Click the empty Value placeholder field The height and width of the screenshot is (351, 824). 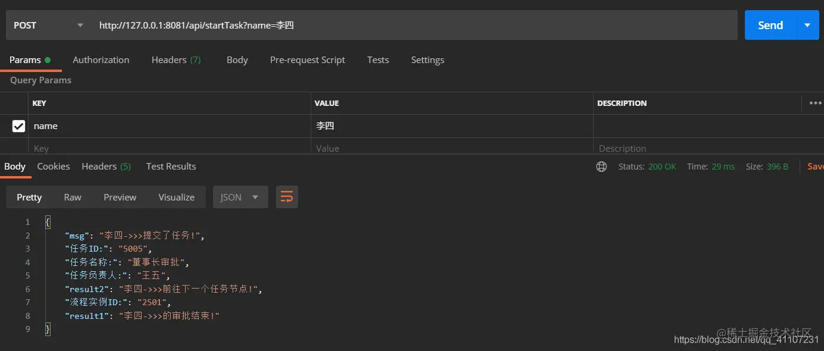click(452, 148)
